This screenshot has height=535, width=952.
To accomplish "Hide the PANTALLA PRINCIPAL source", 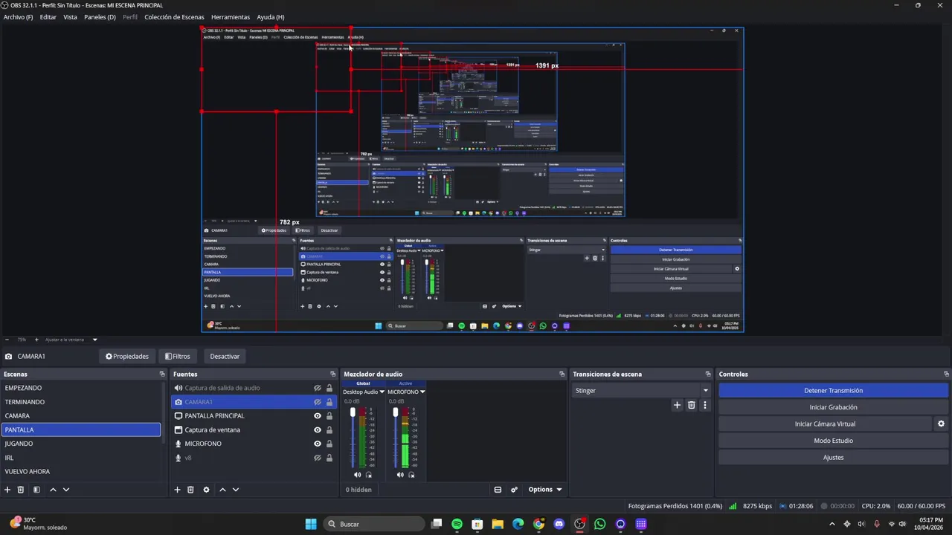I will [x=318, y=416].
